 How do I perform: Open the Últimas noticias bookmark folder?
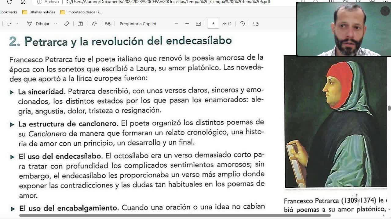coord(39,12)
